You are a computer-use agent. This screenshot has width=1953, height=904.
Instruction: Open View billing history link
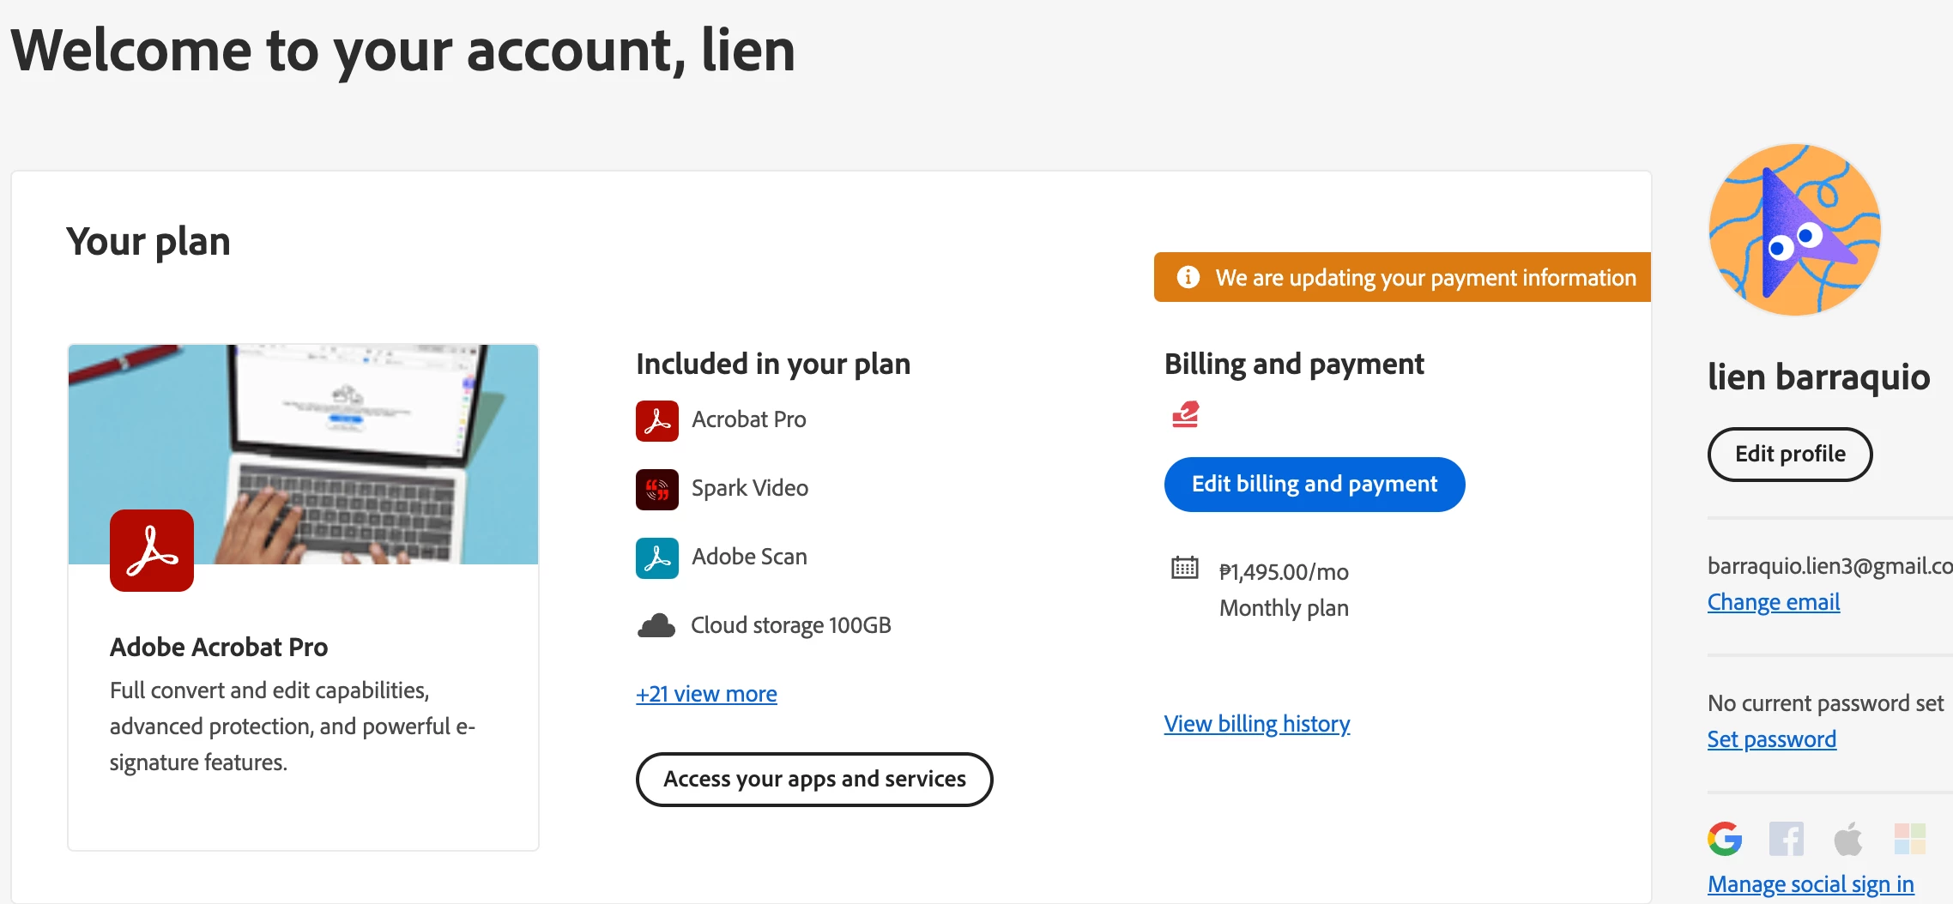point(1257,724)
